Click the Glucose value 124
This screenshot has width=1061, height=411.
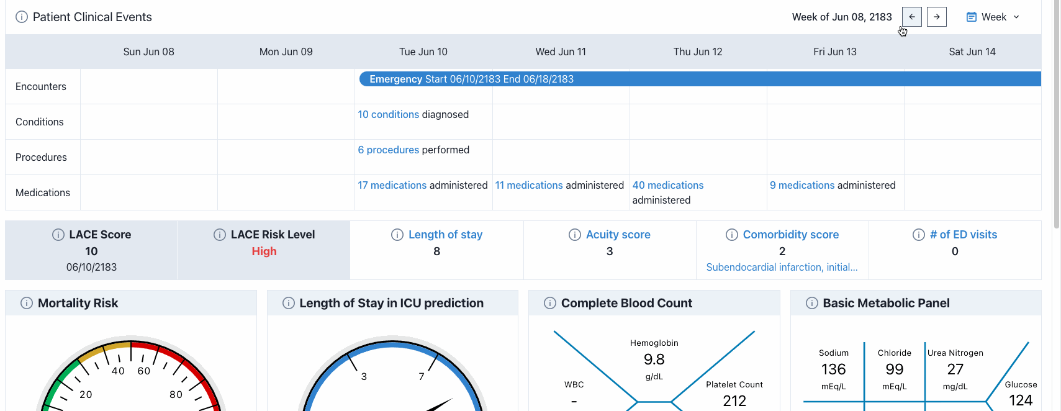[x=1021, y=400]
